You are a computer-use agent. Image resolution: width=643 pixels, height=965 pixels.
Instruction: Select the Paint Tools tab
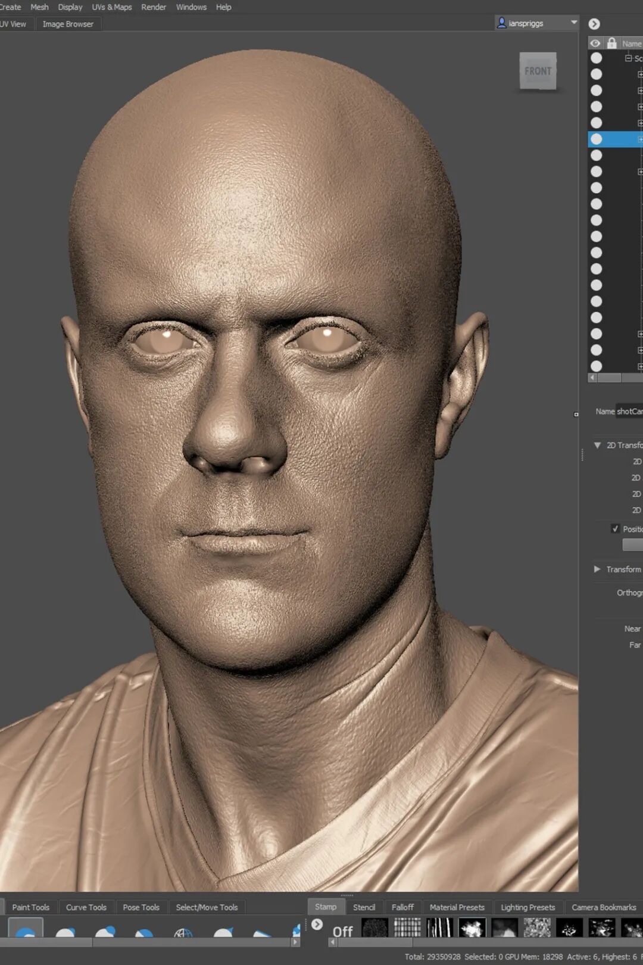(x=31, y=907)
